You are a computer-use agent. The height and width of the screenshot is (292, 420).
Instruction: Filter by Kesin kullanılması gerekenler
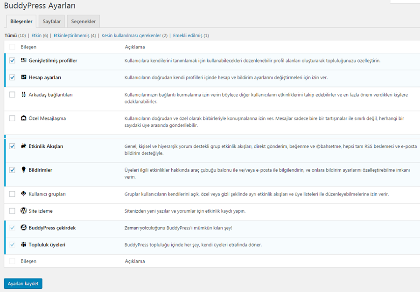pyautogui.click(x=131, y=35)
